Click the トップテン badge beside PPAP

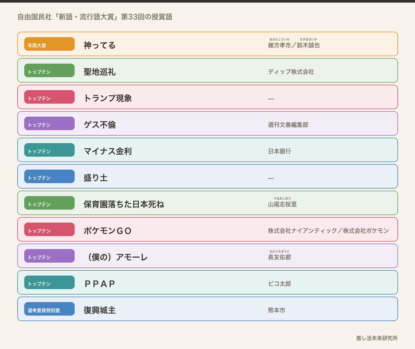point(49,282)
